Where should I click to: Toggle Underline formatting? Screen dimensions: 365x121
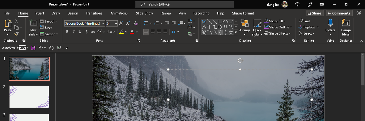pyautogui.click(x=80, y=32)
